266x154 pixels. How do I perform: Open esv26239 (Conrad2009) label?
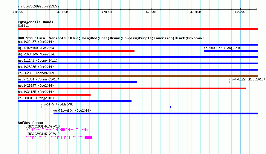point(37,73)
